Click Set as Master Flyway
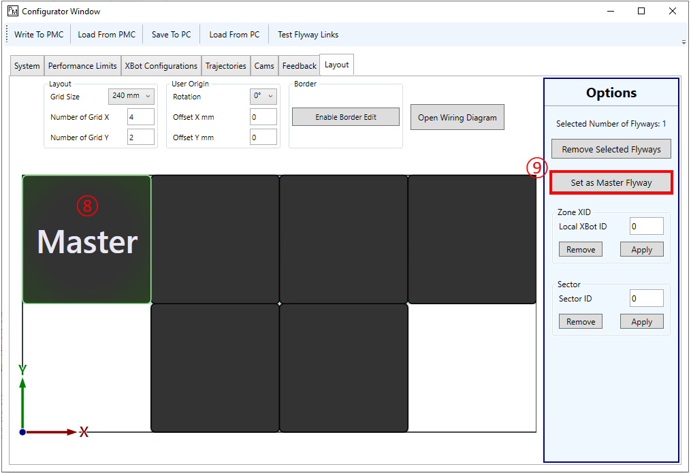691x473 pixels. 611,182
